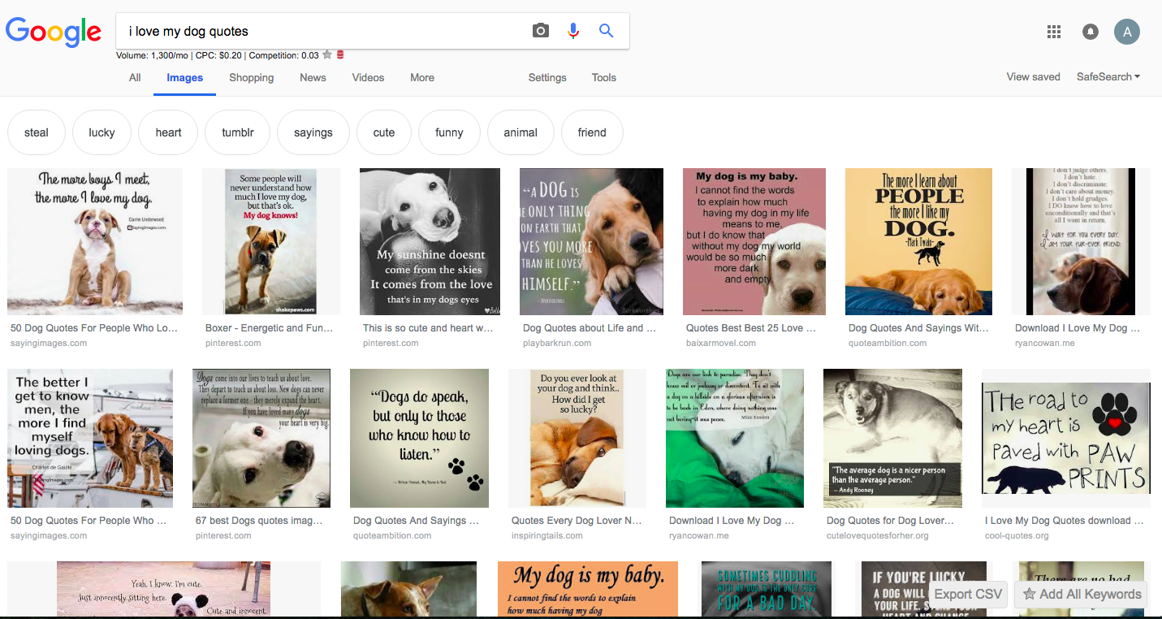1162x619 pixels.
Task: Expand the More search categories menu
Action: 421,78
